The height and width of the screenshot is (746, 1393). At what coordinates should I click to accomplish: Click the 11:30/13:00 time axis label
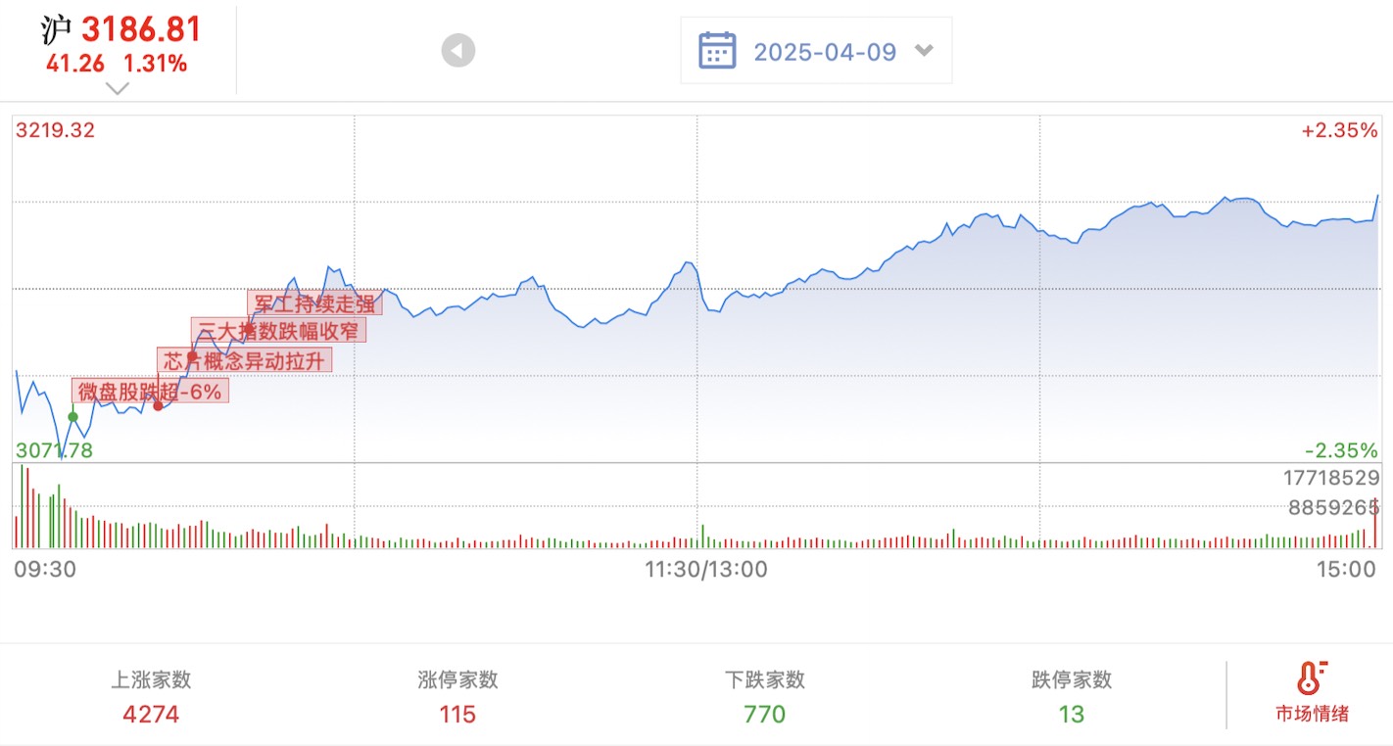pyautogui.click(x=706, y=569)
